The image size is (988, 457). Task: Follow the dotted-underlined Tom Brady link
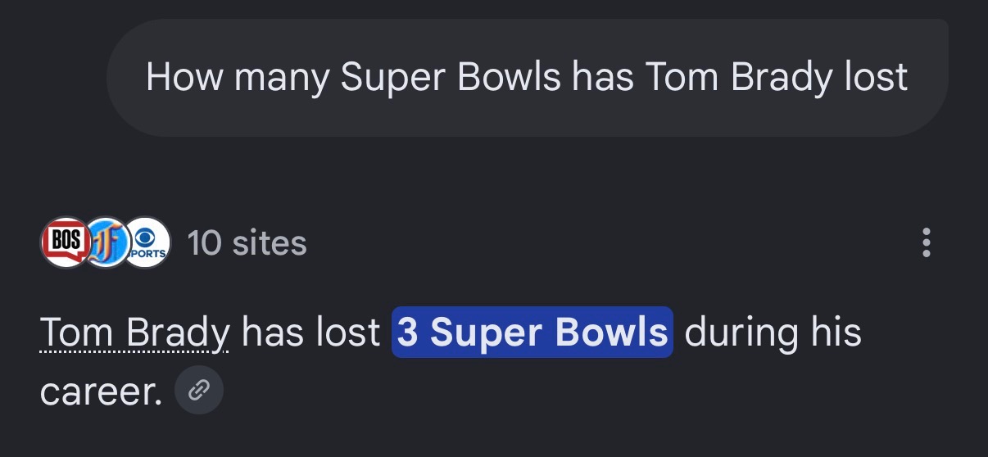[135, 333]
